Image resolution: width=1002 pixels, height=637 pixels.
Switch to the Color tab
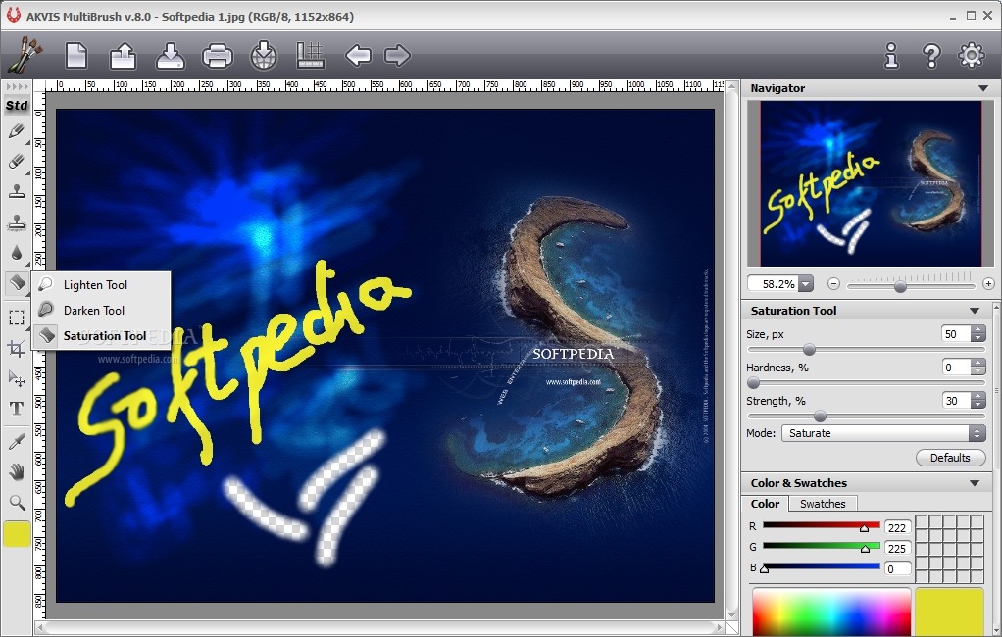(x=765, y=504)
